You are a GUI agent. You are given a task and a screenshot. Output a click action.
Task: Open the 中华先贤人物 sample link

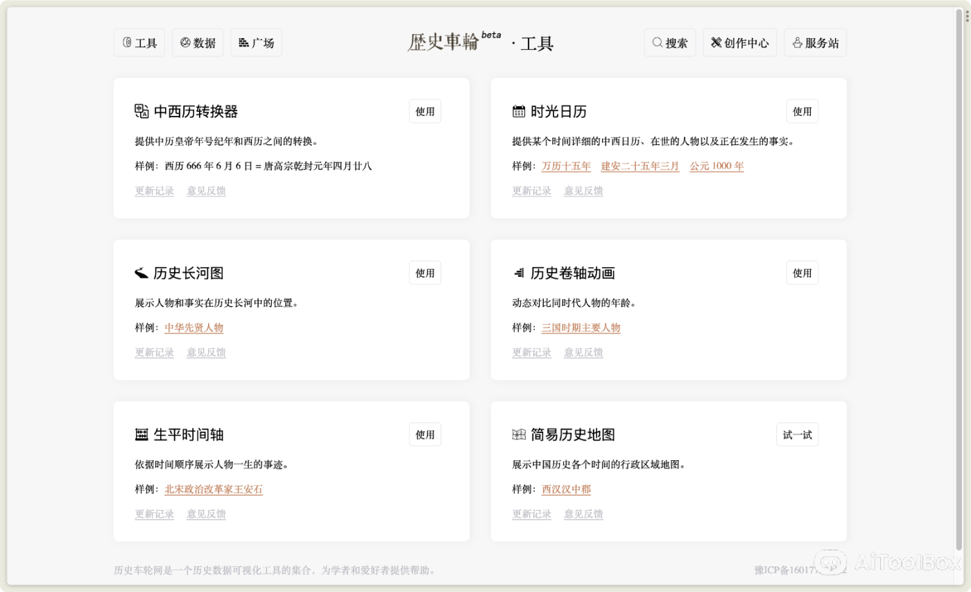[x=194, y=328]
